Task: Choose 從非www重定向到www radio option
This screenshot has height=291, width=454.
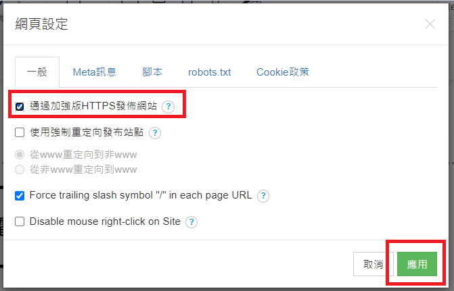Action: pos(20,169)
